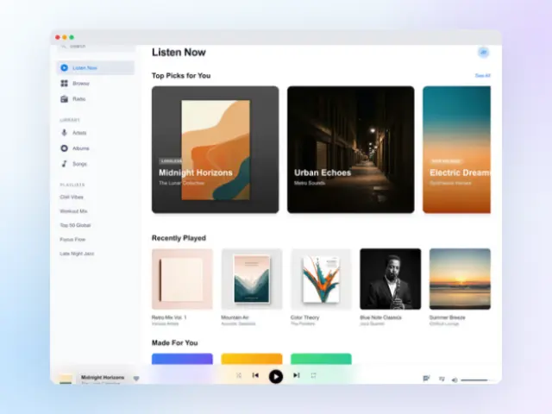Toggle repeat in the player controls
Viewport: 552px width, 414px height.
(313, 376)
